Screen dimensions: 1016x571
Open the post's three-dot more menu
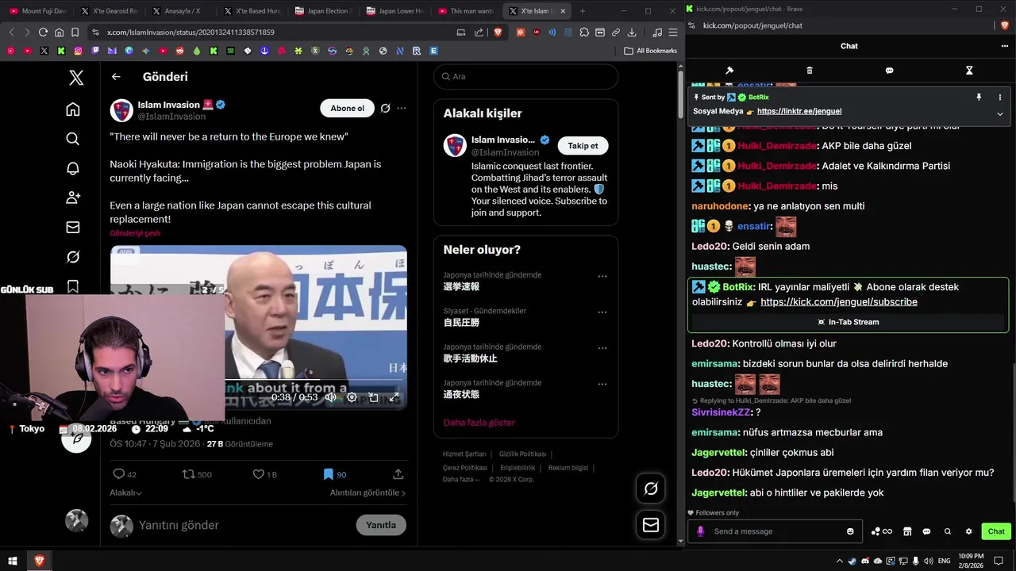tap(402, 109)
